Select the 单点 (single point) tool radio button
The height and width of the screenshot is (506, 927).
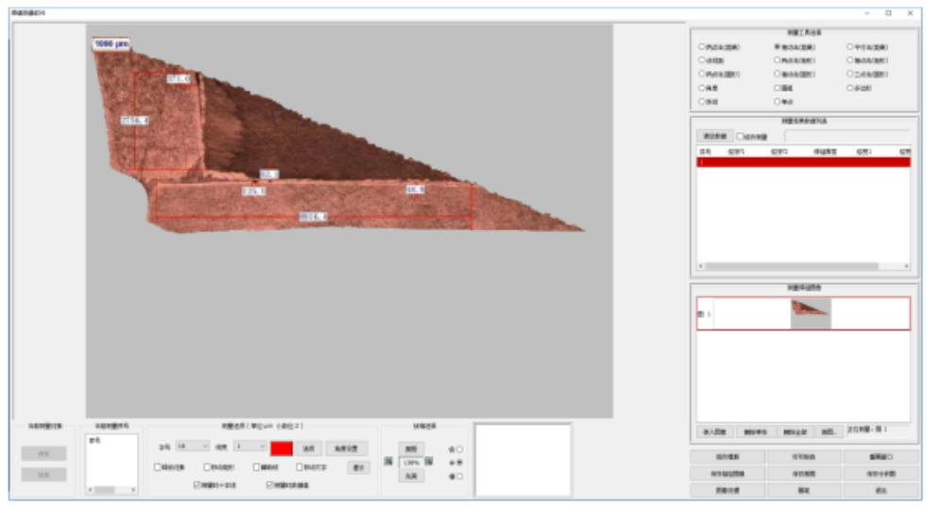pyautogui.click(x=777, y=100)
